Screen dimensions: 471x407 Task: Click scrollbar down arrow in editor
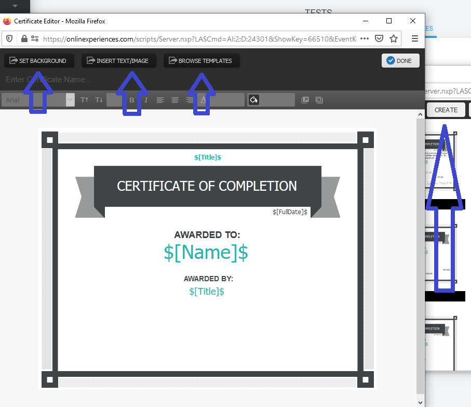pyautogui.click(x=420, y=402)
